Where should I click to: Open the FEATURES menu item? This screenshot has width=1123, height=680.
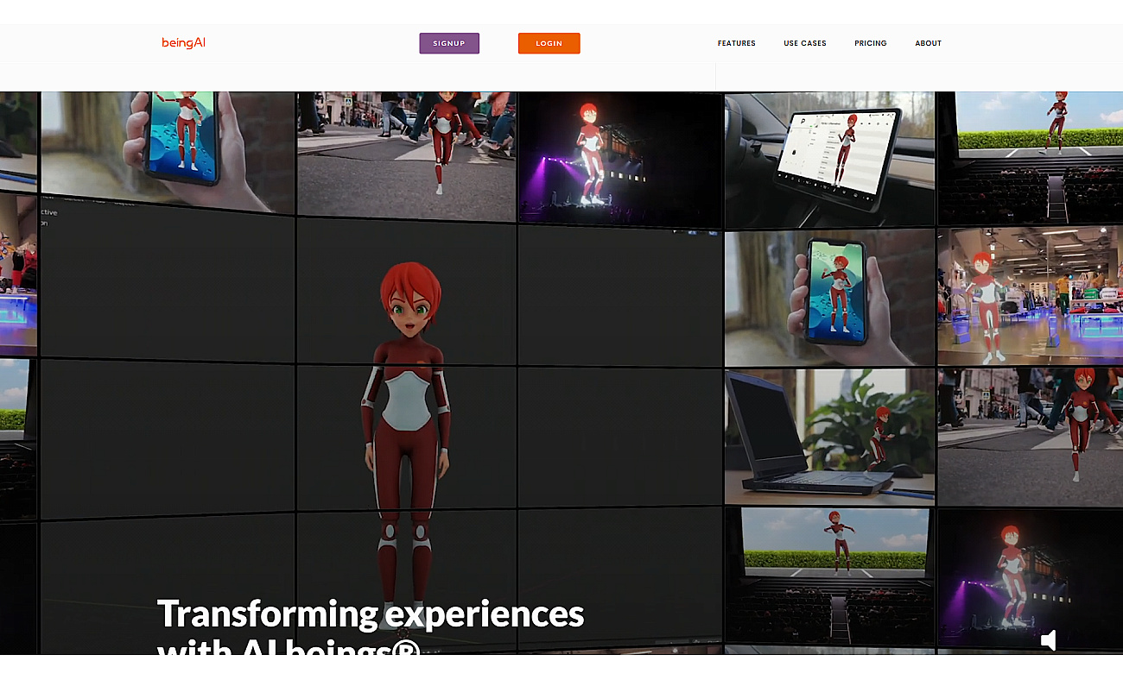(x=737, y=43)
